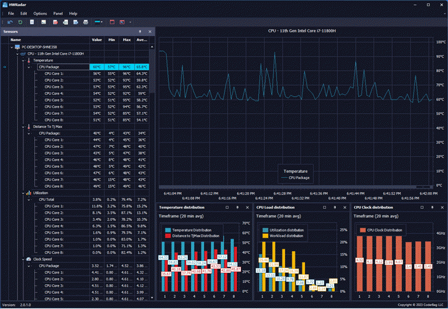Click the undo arrow toolbar icon
This screenshot has width=448, height=309.
(x=11, y=22)
